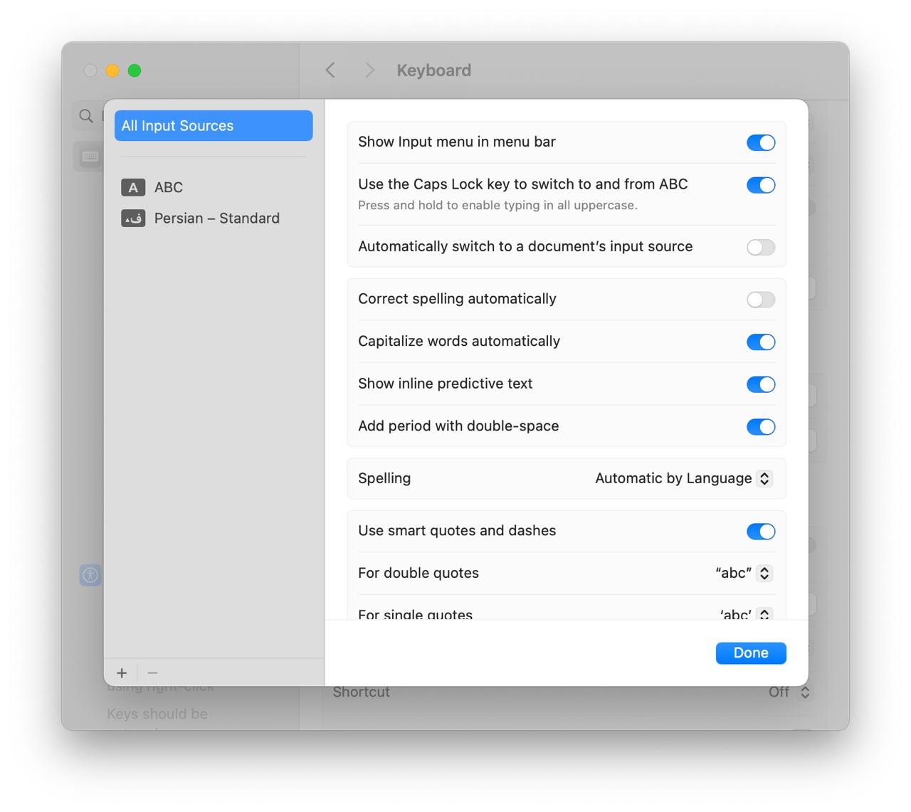
Task: Click 'Shortcut' label in background window
Action: 362,692
